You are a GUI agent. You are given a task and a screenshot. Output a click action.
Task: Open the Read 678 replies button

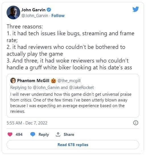point(73,145)
